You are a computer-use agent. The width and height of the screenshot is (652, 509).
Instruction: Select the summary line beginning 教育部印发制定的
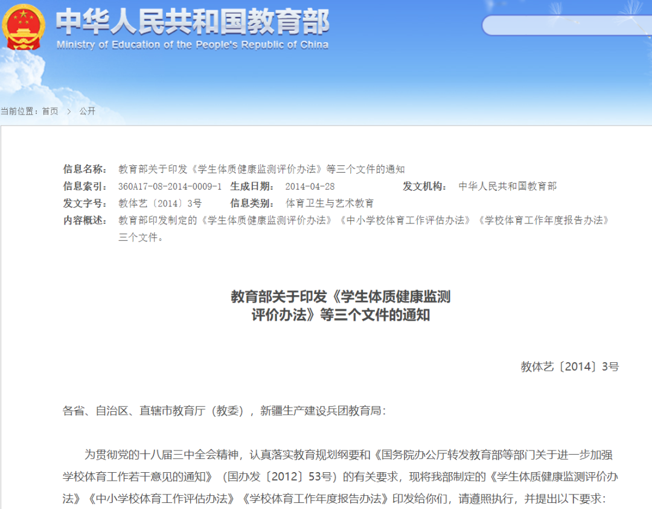click(x=365, y=220)
